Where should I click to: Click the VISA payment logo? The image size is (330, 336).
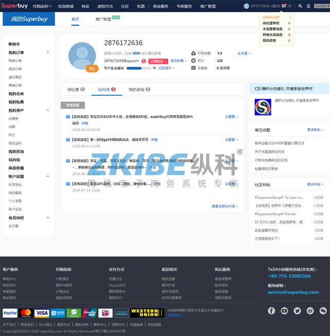coord(42,313)
